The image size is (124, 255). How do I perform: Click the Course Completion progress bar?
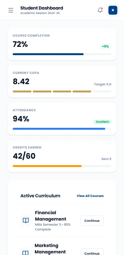[62, 54]
